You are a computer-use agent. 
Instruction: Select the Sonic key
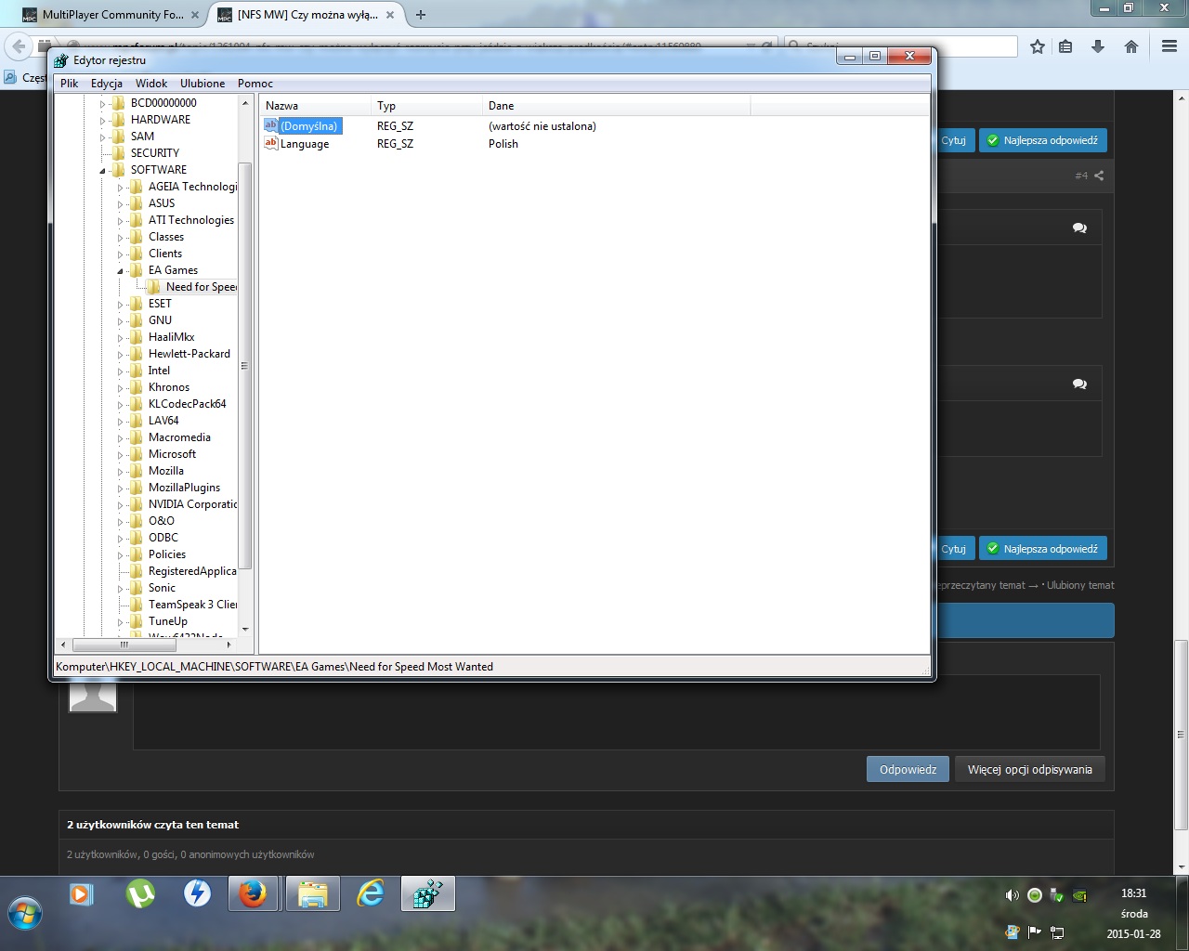pos(162,588)
